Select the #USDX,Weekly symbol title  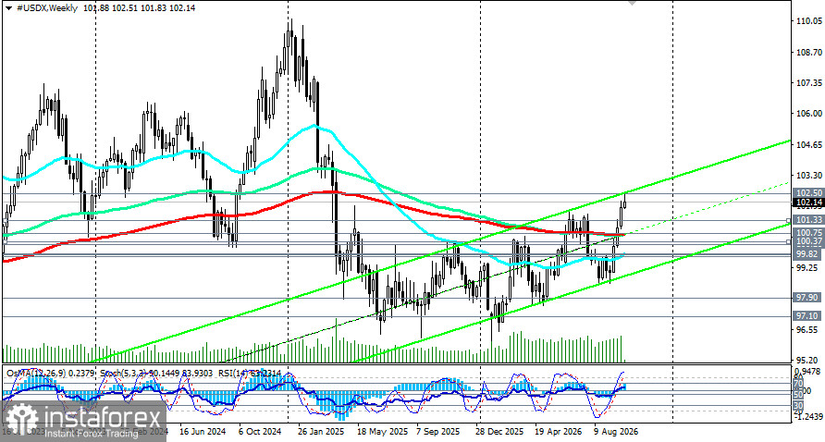[47, 8]
